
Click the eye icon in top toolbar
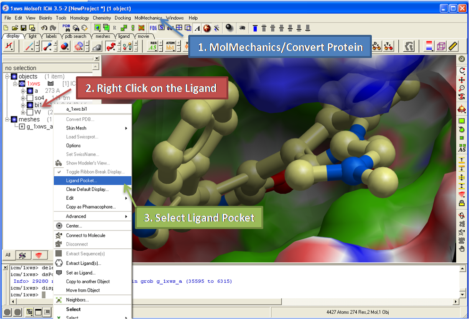(242, 28)
